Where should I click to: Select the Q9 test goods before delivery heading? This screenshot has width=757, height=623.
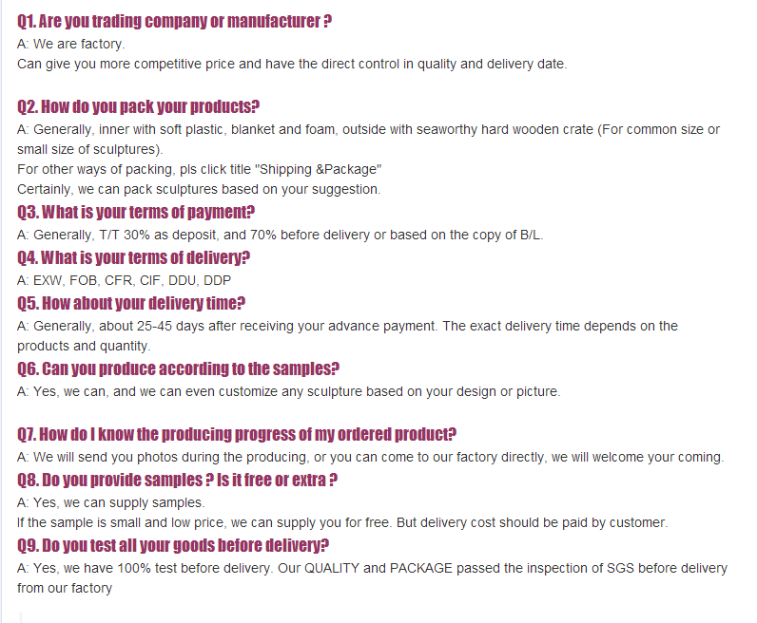(x=173, y=545)
